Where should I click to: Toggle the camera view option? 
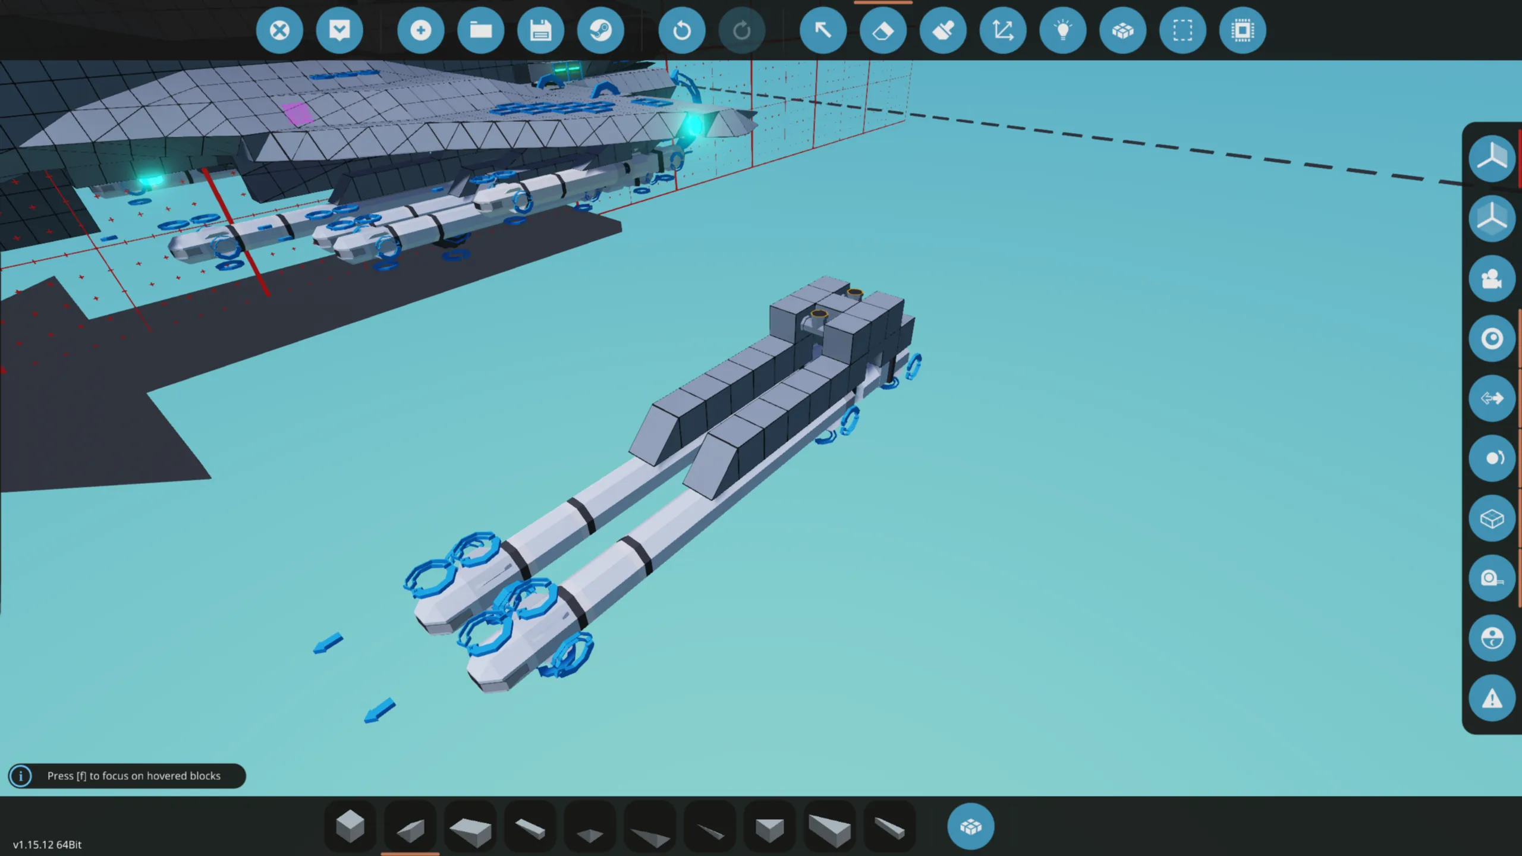1491,279
